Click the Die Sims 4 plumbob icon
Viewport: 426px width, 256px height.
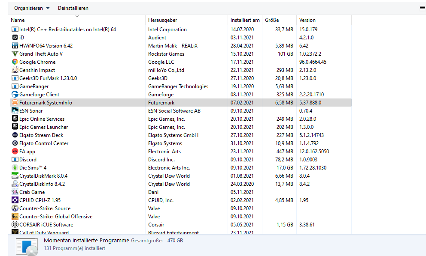pyautogui.click(x=15, y=167)
